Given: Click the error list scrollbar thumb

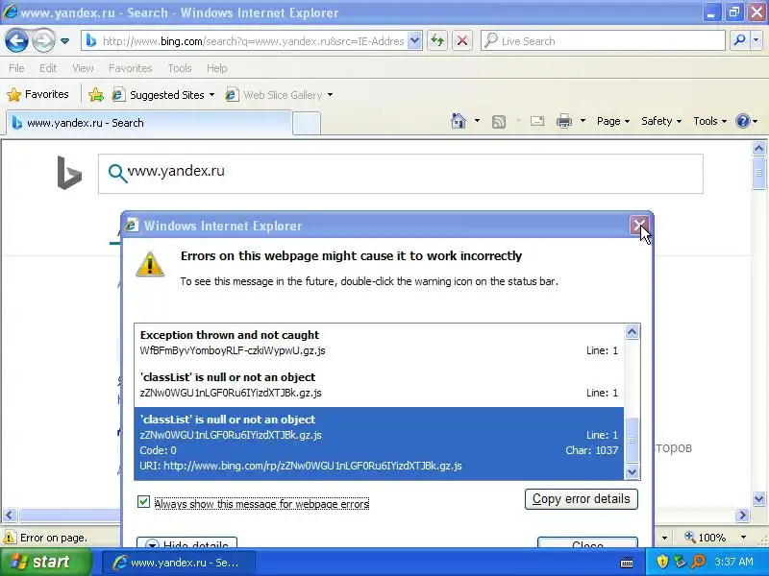Looking at the screenshot, I should [x=632, y=440].
